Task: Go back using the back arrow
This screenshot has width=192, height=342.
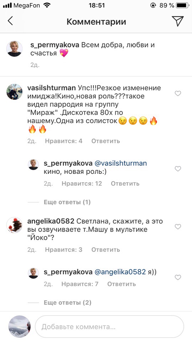Action: 10,21
